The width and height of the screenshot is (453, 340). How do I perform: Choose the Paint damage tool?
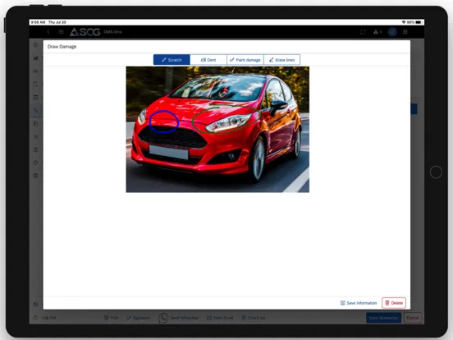245,60
